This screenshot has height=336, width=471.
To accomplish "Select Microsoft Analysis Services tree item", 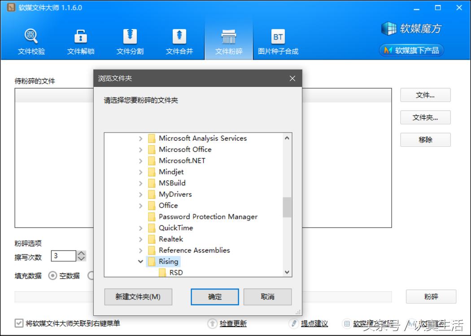I will (x=198, y=138).
